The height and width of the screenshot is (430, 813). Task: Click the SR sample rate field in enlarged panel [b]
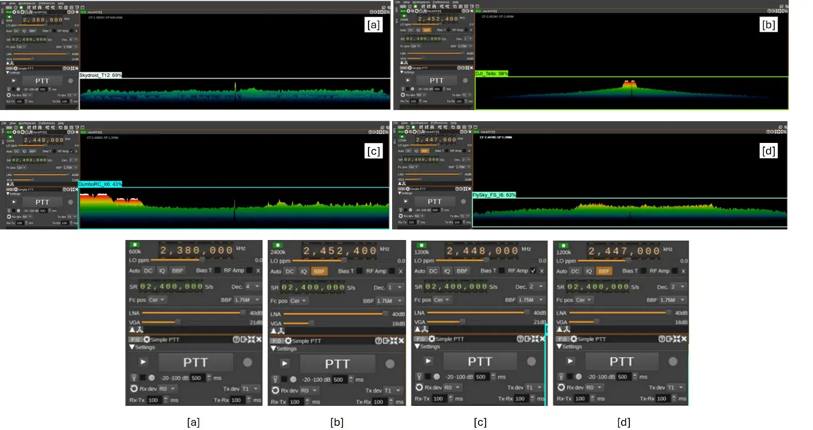point(312,288)
